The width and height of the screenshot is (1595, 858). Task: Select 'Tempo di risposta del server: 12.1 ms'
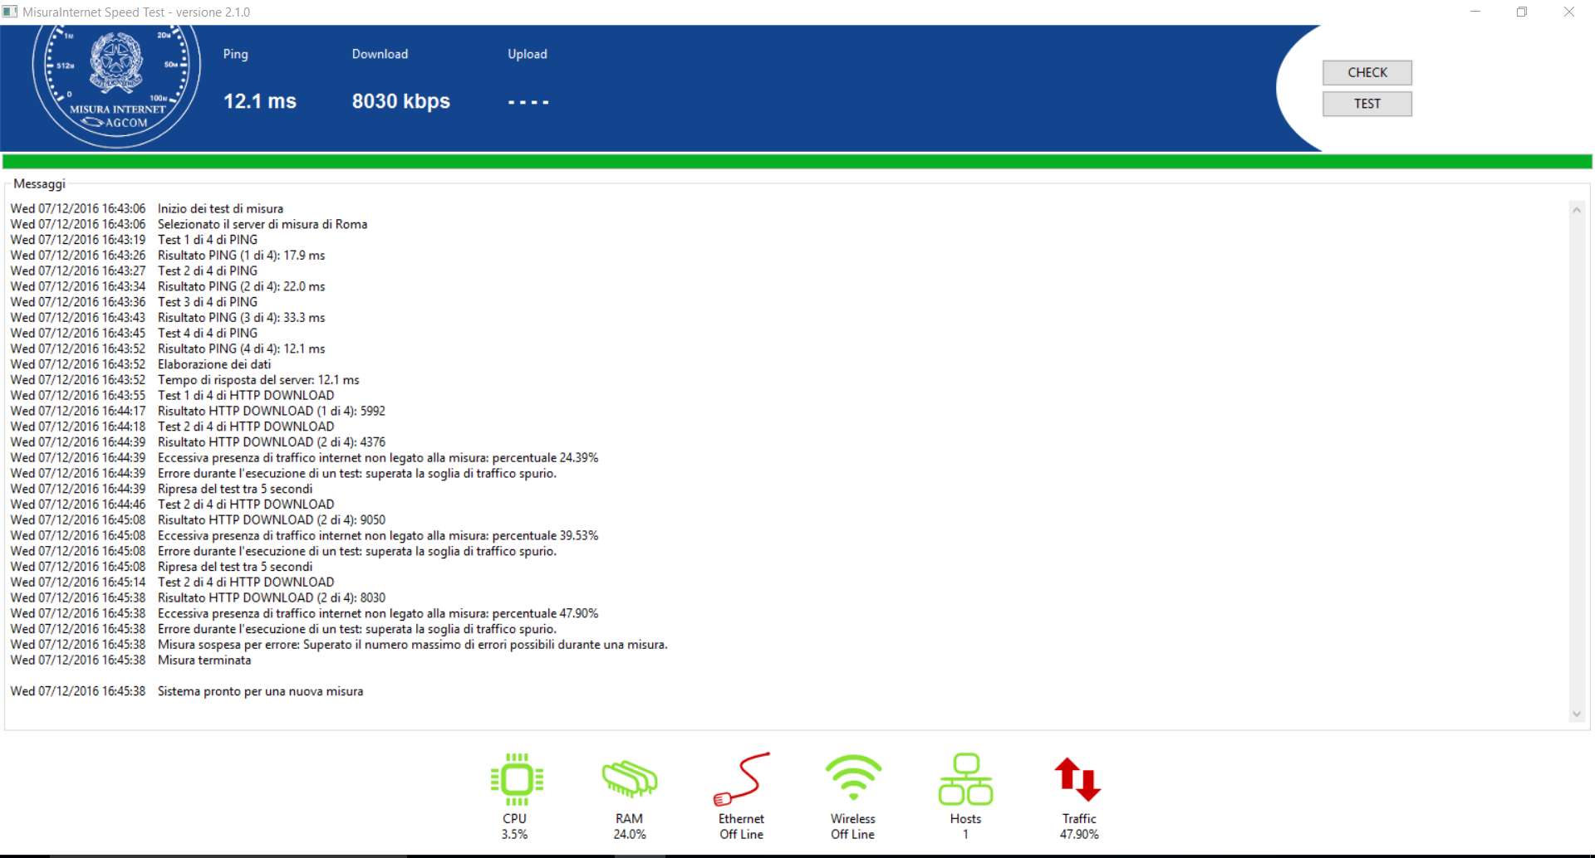258,379
